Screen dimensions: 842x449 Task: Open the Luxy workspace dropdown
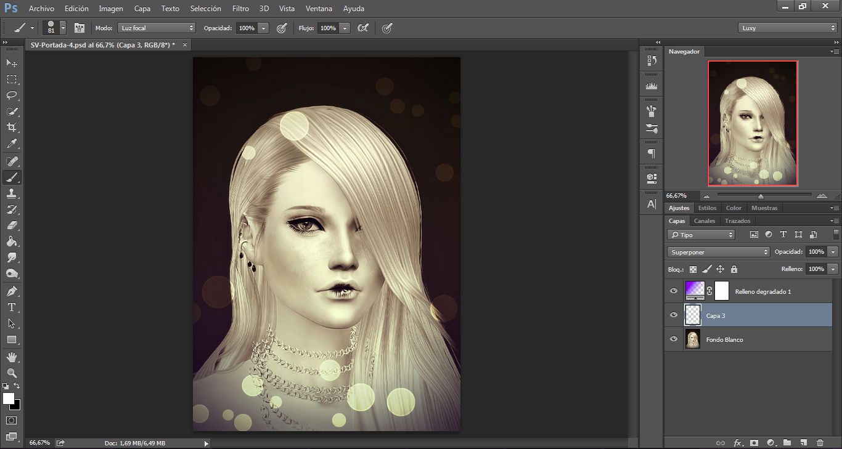click(787, 28)
